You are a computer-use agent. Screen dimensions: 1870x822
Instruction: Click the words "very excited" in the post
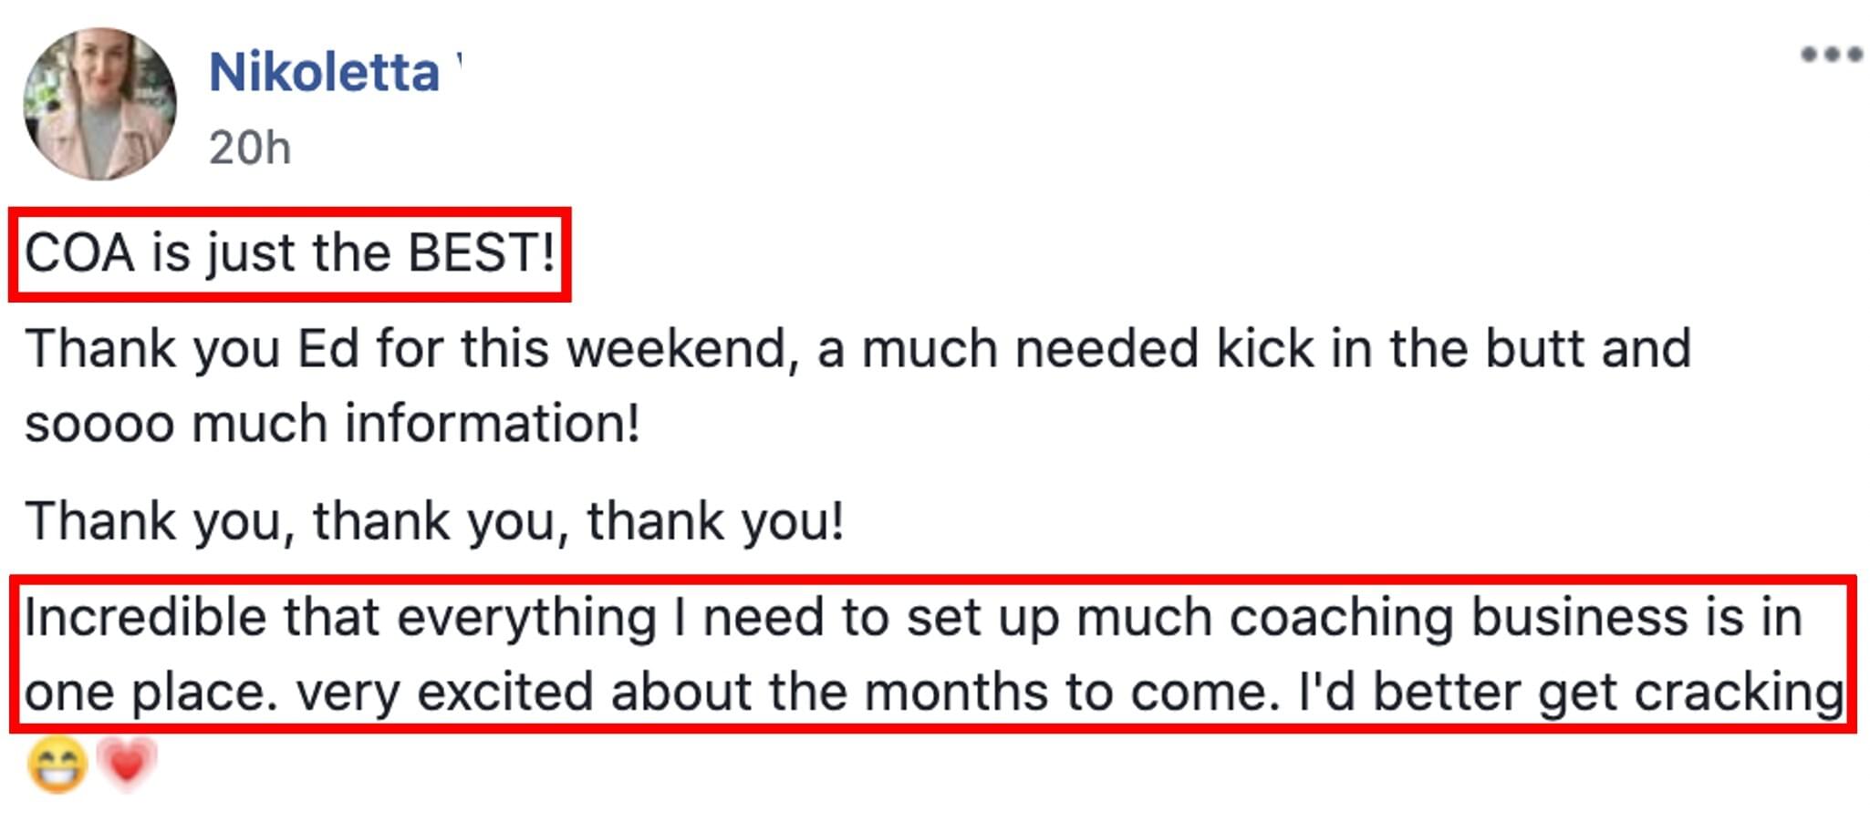click(x=444, y=693)
